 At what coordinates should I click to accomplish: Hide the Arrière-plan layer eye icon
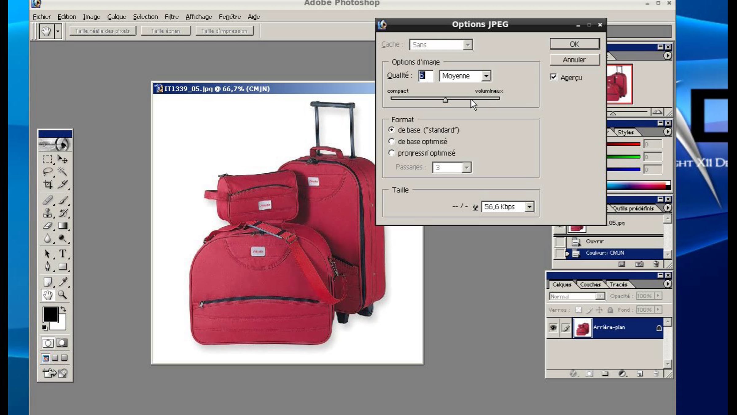[553, 328]
